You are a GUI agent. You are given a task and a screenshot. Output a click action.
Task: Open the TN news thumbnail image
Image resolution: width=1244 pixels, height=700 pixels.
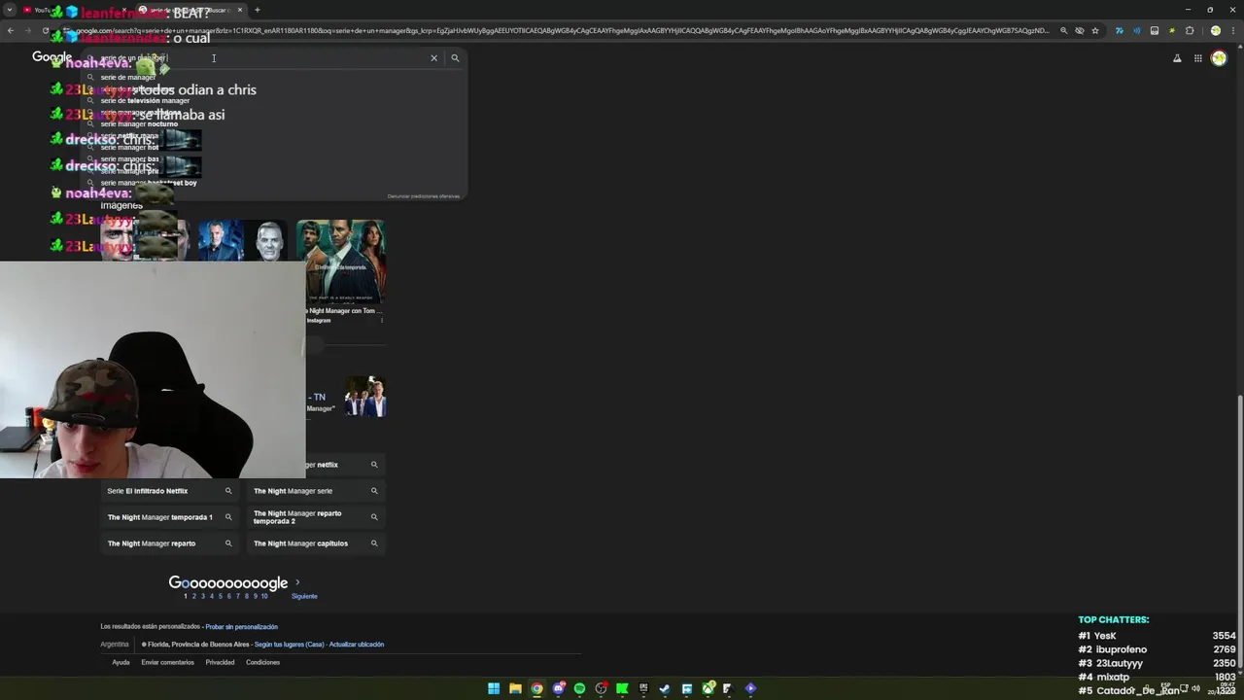[x=365, y=397]
